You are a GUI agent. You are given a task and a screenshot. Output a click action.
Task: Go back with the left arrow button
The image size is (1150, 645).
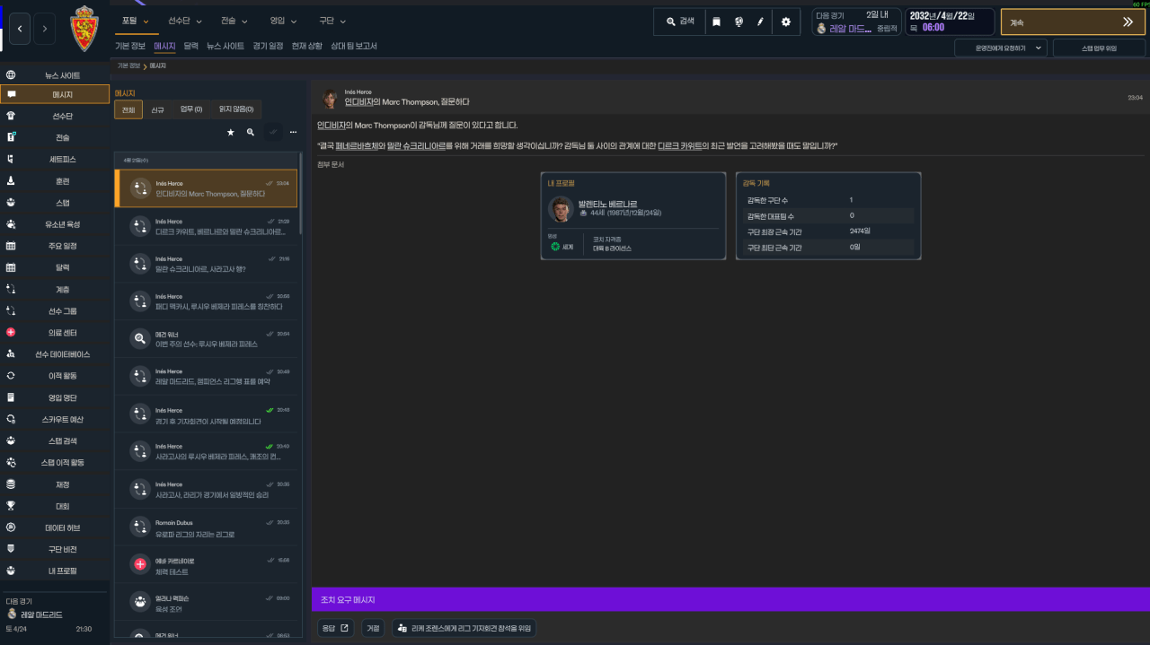(20, 29)
